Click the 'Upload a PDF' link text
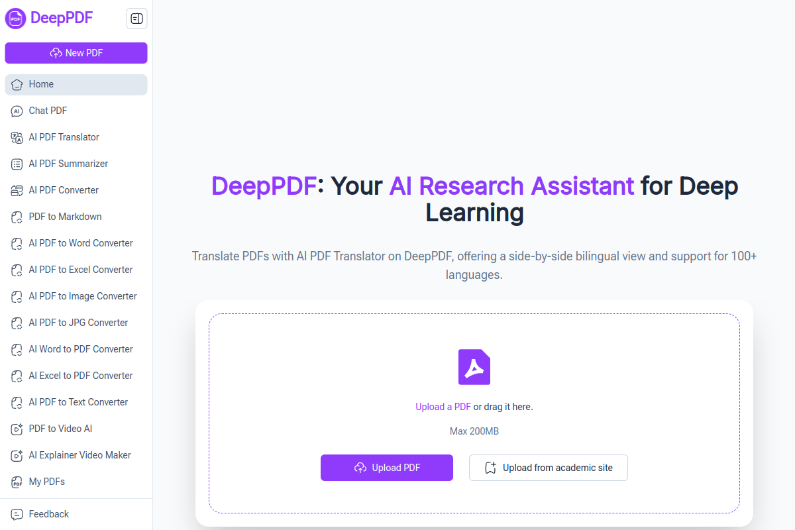The height and width of the screenshot is (530, 795). [x=443, y=407]
